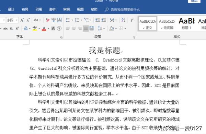Screen dimensions: 206x134
Task: Expand the line spacing dropdown arrow
Action: (104, 29)
